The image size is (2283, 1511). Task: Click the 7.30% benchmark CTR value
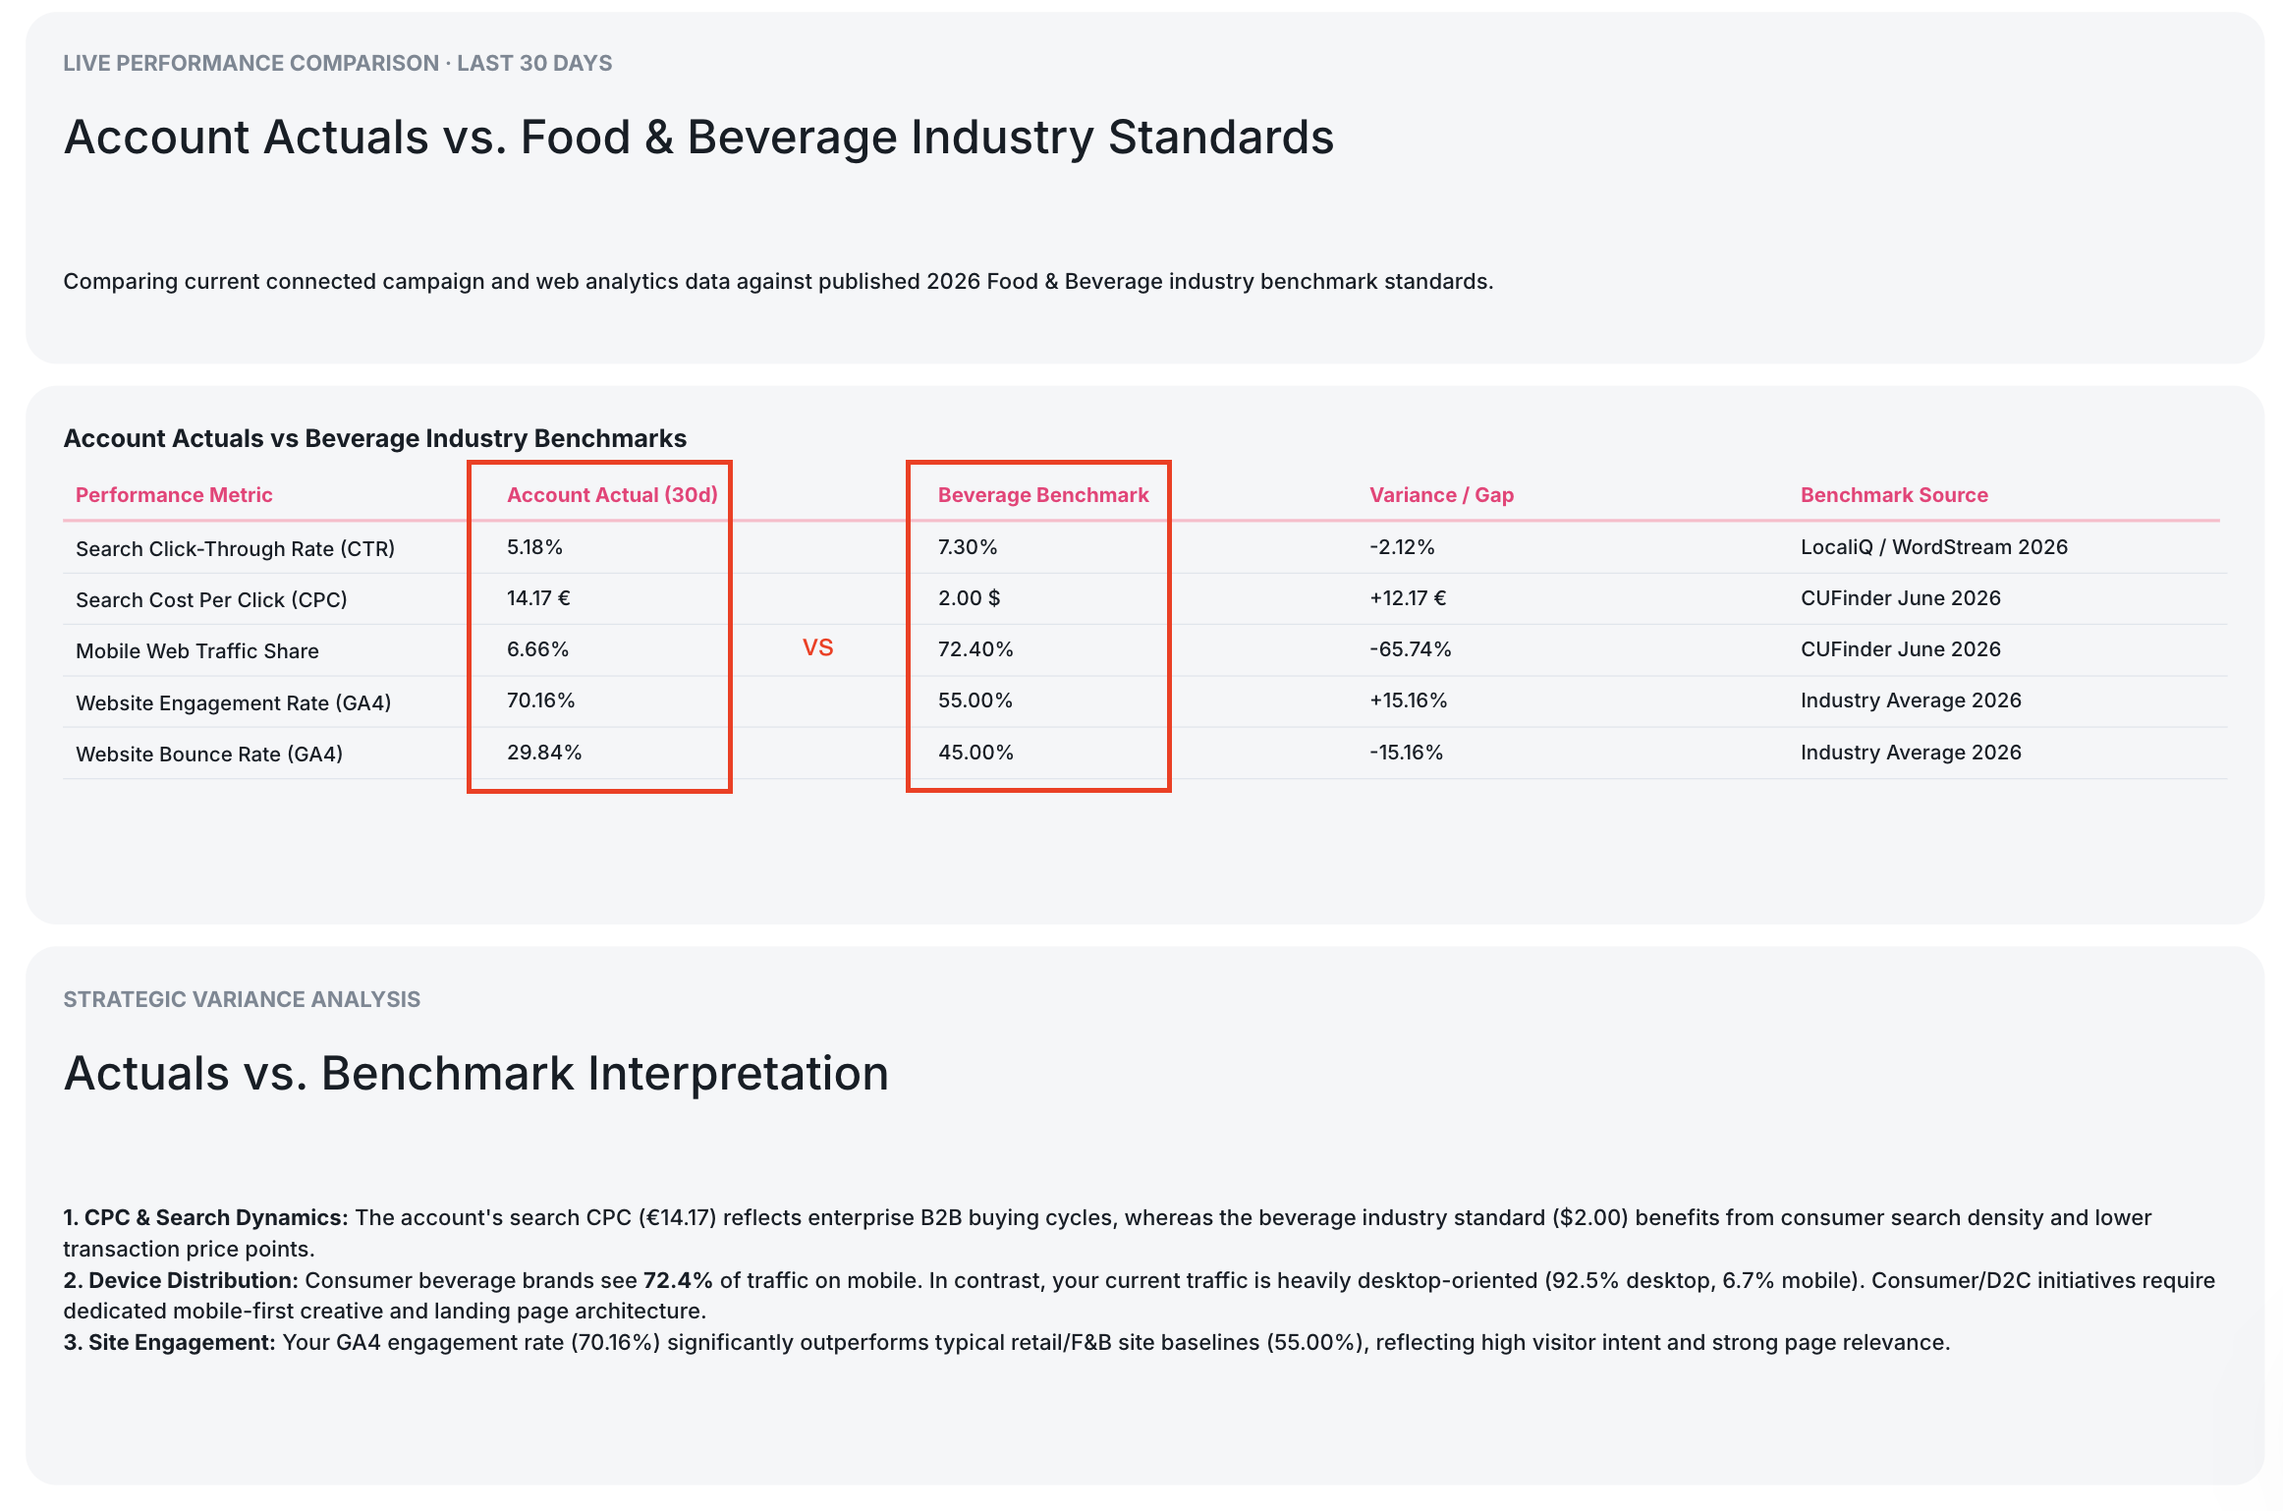click(x=968, y=547)
